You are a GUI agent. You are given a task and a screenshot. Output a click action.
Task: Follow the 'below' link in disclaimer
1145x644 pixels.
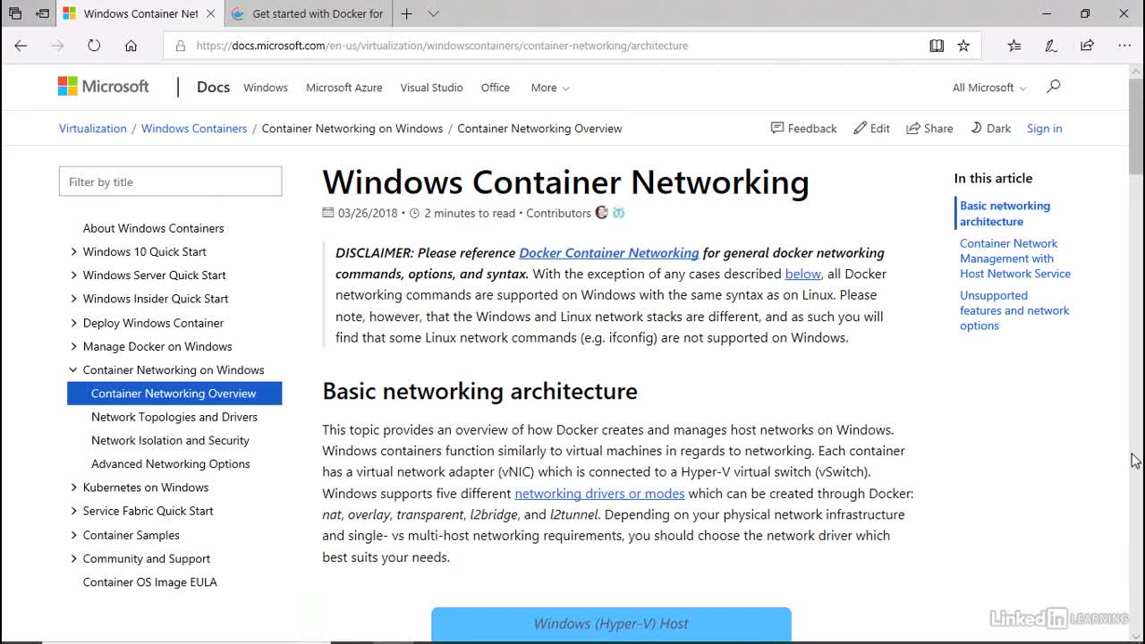point(802,274)
